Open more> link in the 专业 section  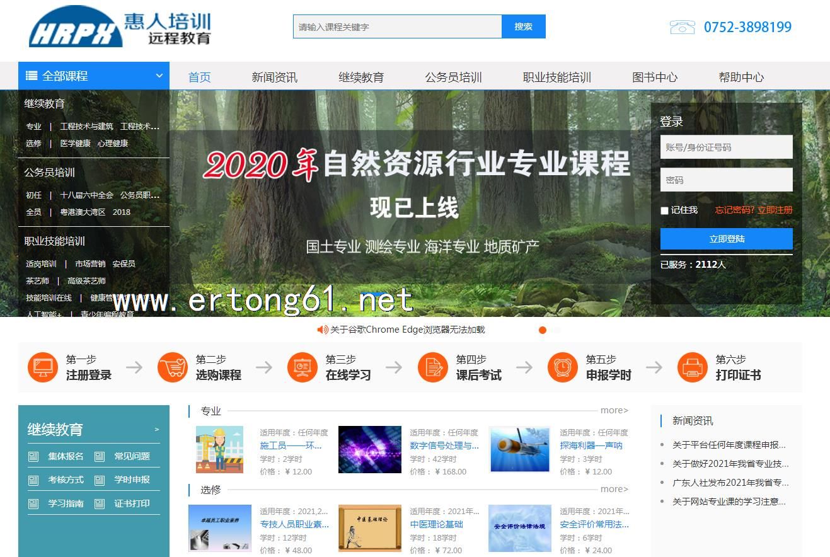pos(614,410)
